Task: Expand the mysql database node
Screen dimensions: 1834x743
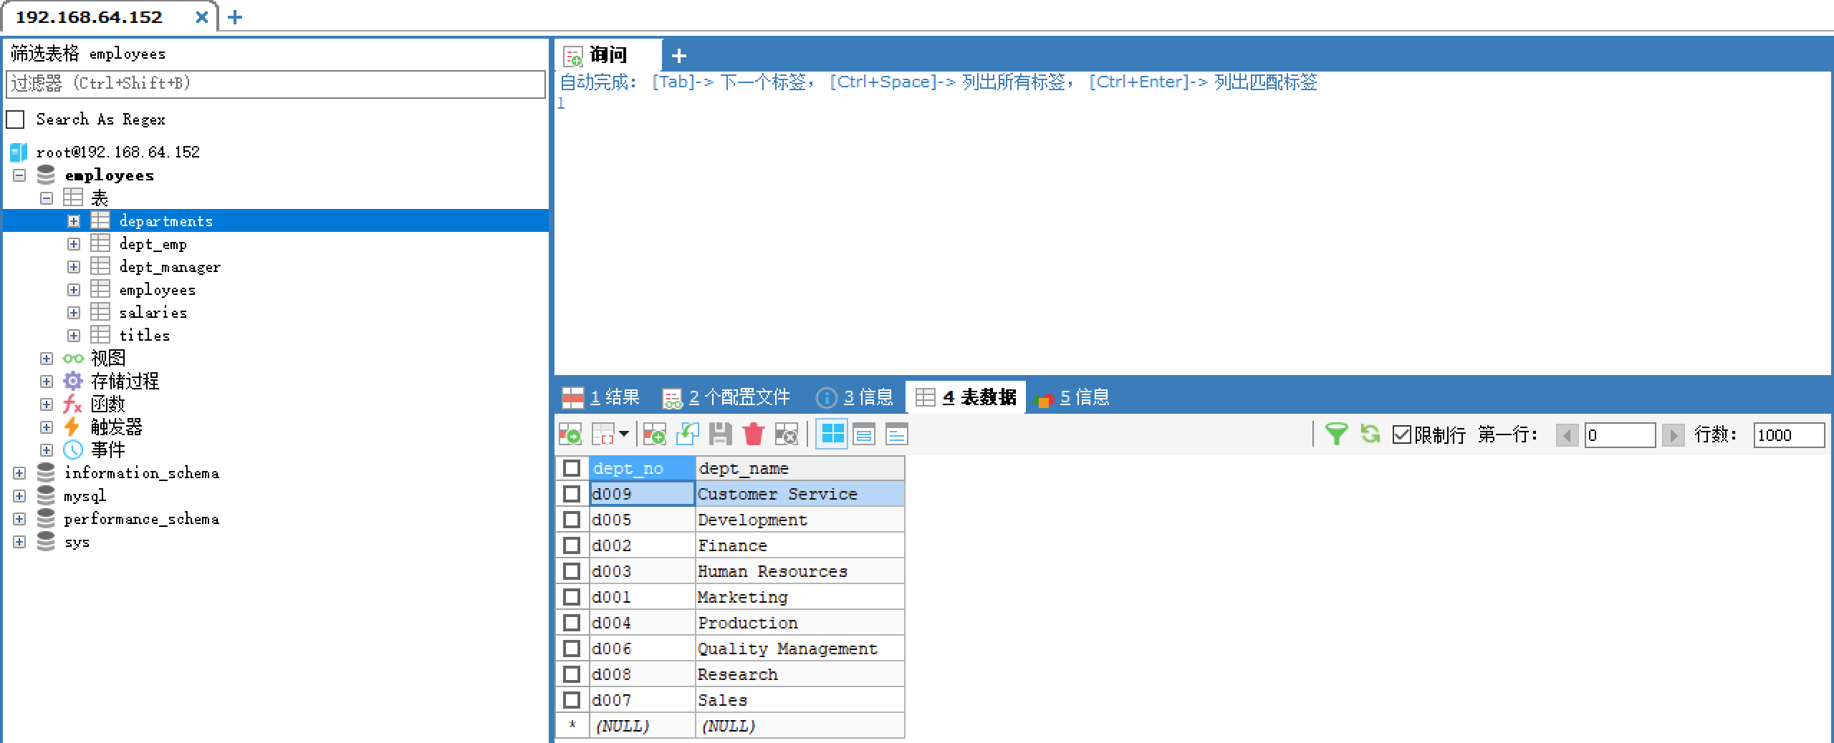Action: pos(19,495)
